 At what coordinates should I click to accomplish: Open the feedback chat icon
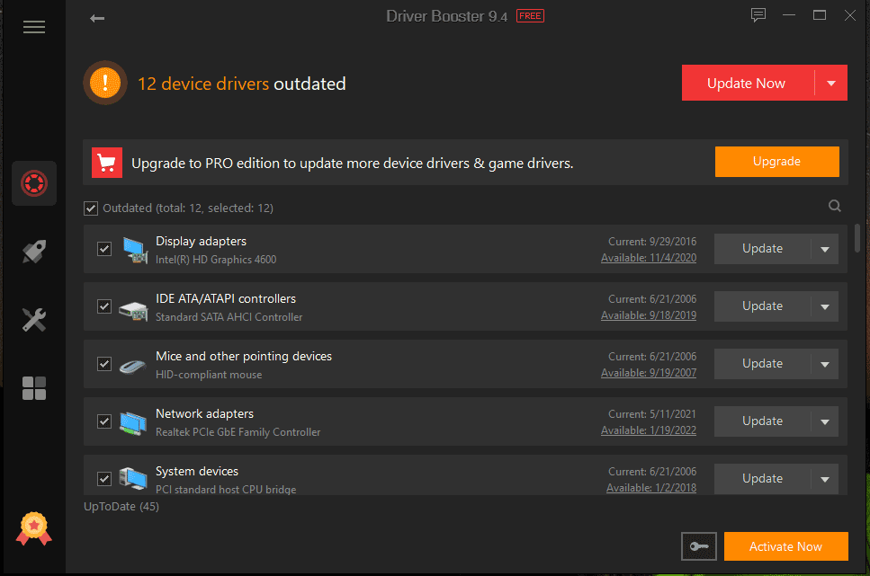click(758, 15)
